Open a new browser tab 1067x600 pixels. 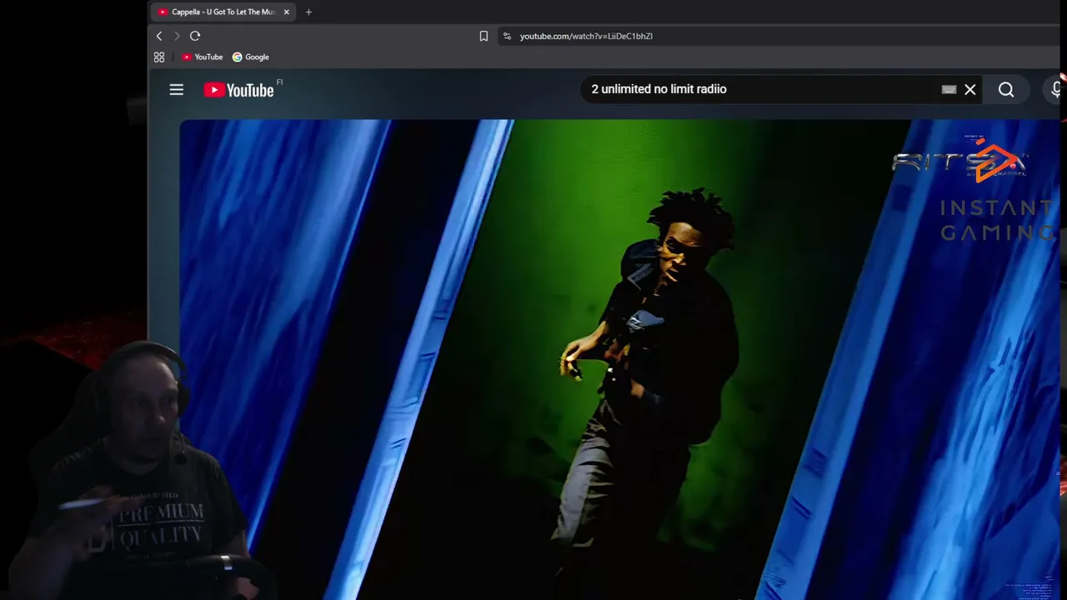coord(308,12)
